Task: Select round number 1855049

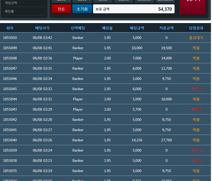Action: 10,48
